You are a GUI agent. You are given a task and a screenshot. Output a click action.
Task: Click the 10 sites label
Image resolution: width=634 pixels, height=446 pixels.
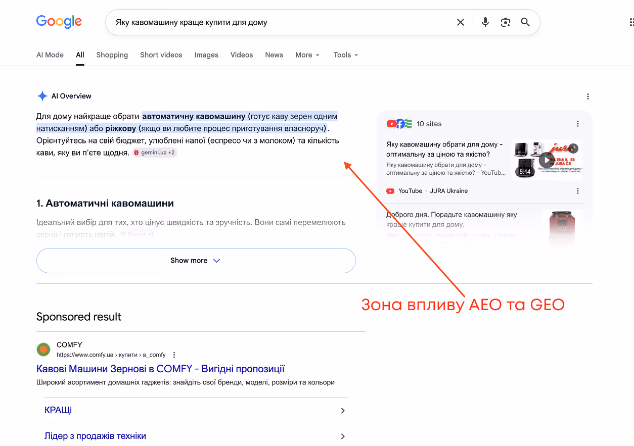tap(429, 124)
